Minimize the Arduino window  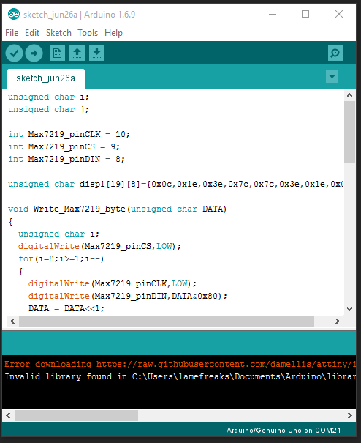(x=273, y=14)
